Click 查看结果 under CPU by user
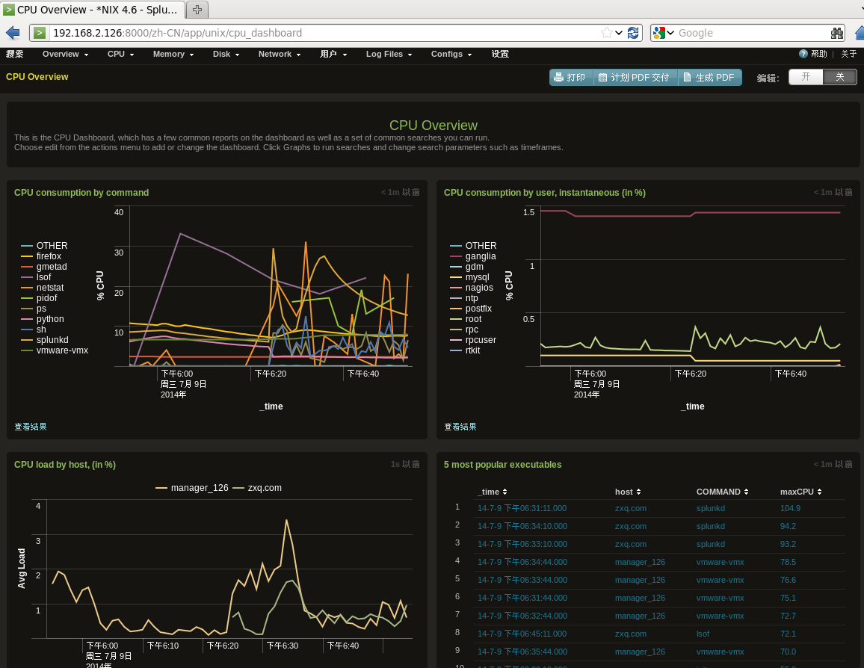 coord(460,427)
